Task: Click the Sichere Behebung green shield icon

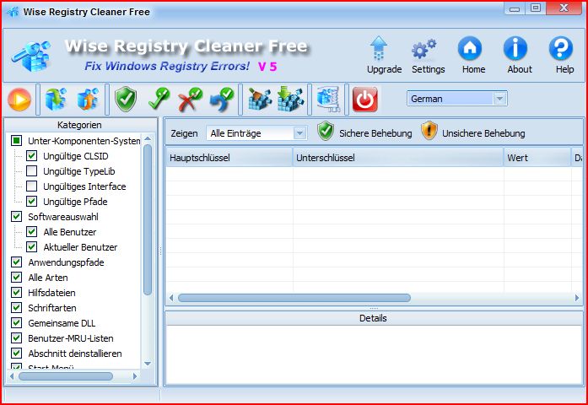Action: click(x=326, y=131)
